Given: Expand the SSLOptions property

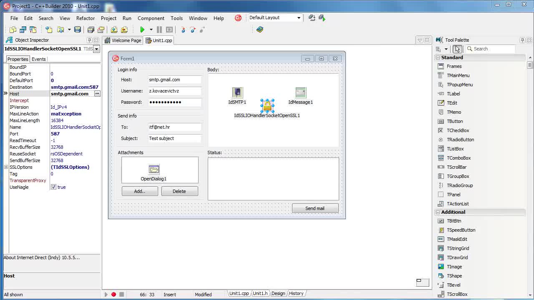Looking at the screenshot, I should (6, 167).
